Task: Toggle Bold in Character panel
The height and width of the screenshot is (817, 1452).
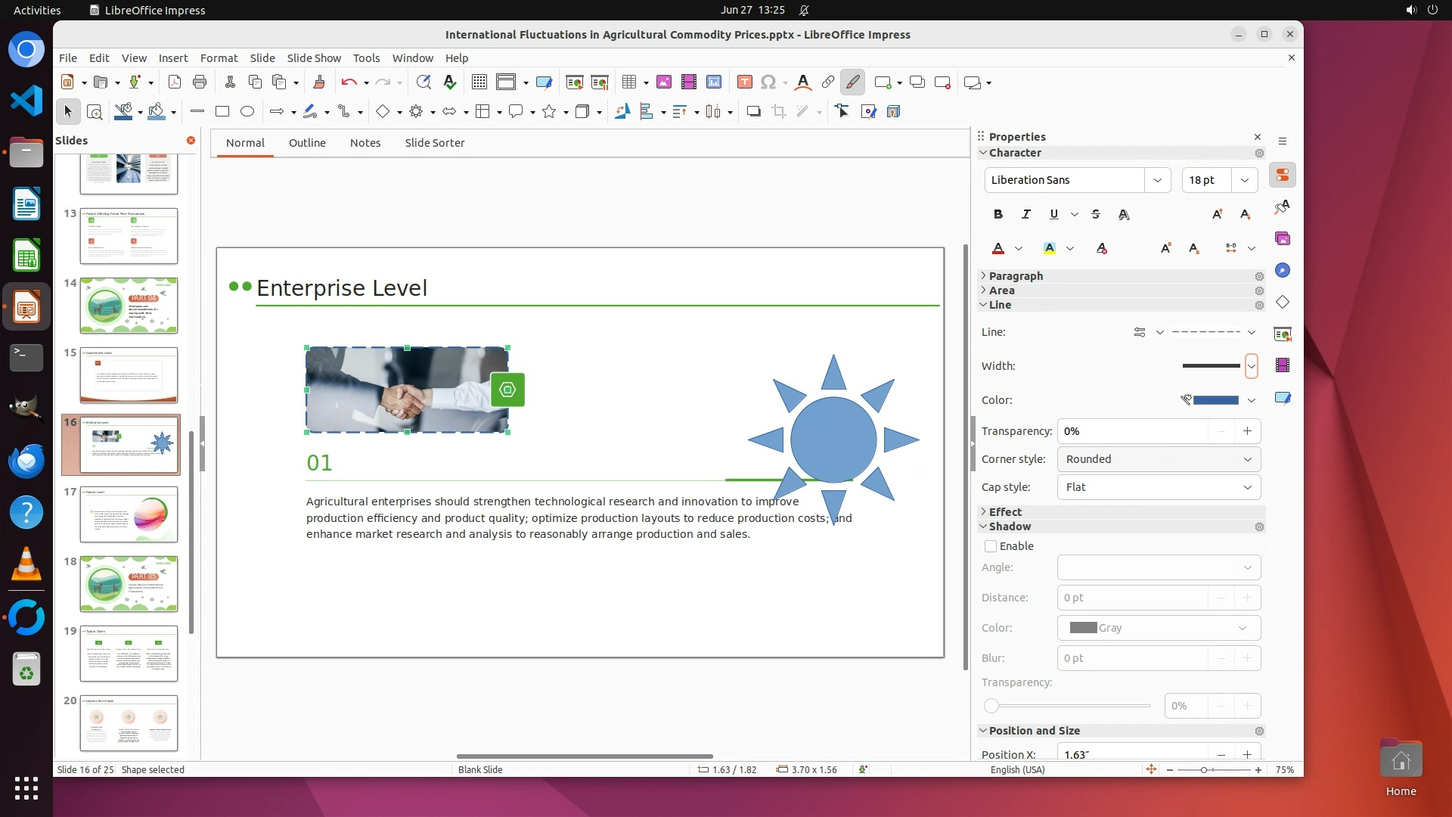Action: pyautogui.click(x=998, y=215)
